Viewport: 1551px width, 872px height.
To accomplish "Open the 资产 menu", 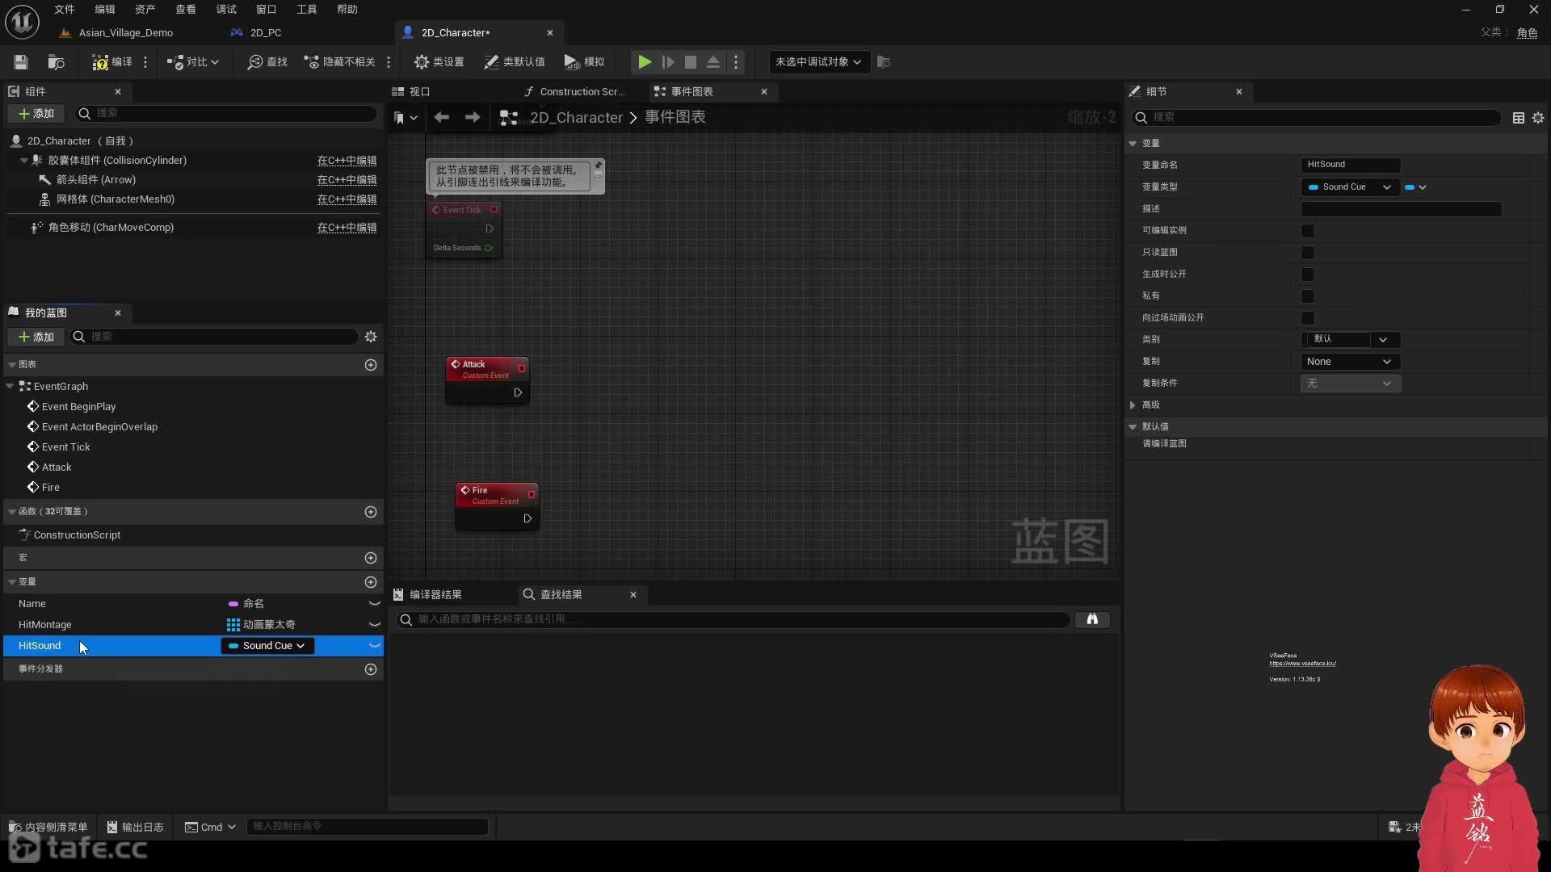I will click(x=145, y=10).
